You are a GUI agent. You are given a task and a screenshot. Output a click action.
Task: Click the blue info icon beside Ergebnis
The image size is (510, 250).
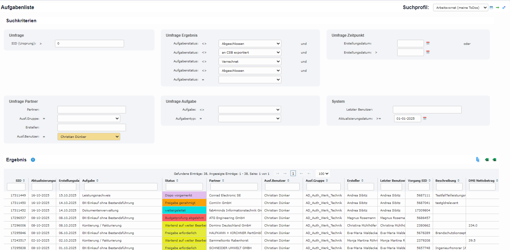tap(33, 160)
